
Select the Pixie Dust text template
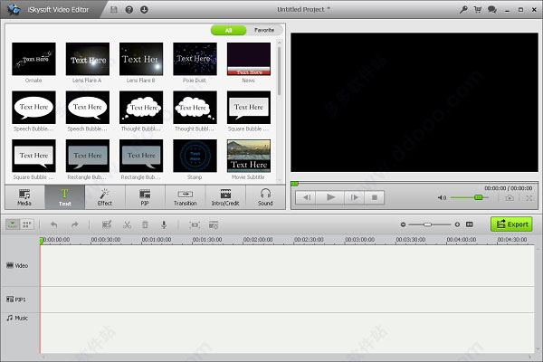tap(195, 59)
